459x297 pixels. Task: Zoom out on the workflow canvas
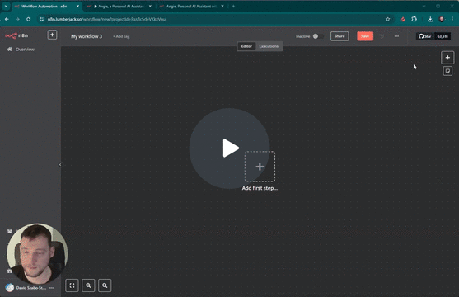click(105, 285)
